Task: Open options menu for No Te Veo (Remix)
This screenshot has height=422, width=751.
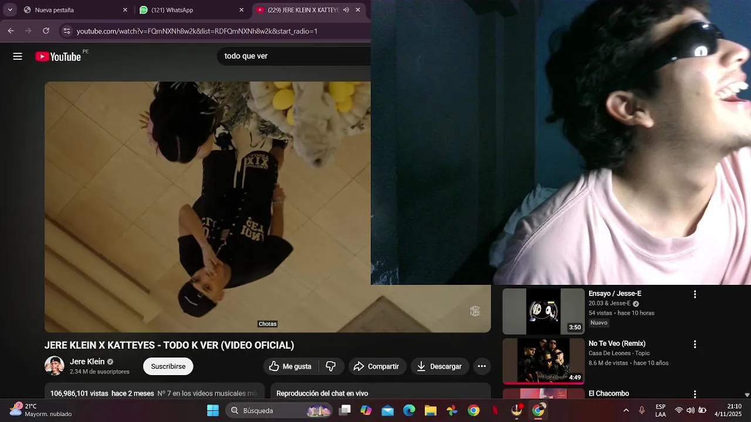Action: [695, 344]
